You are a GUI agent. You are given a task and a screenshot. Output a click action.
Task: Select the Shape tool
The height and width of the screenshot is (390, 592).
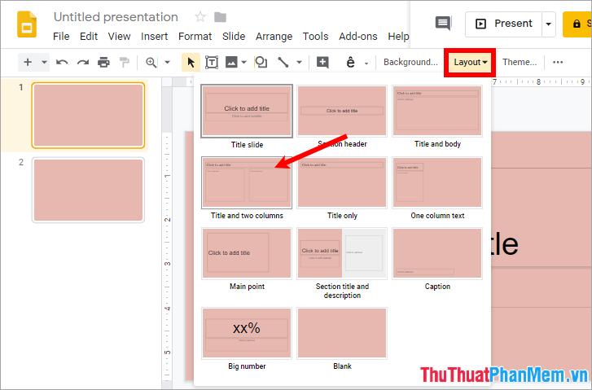pos(261,63)
